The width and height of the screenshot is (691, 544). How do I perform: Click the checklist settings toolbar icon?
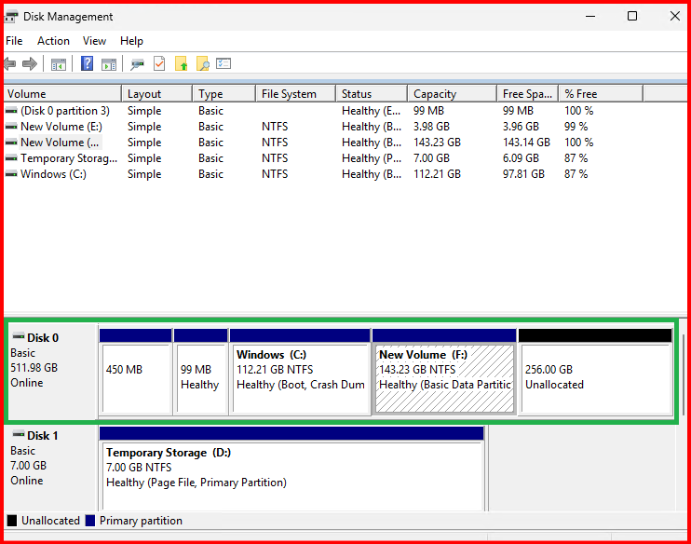coord(224,64)
